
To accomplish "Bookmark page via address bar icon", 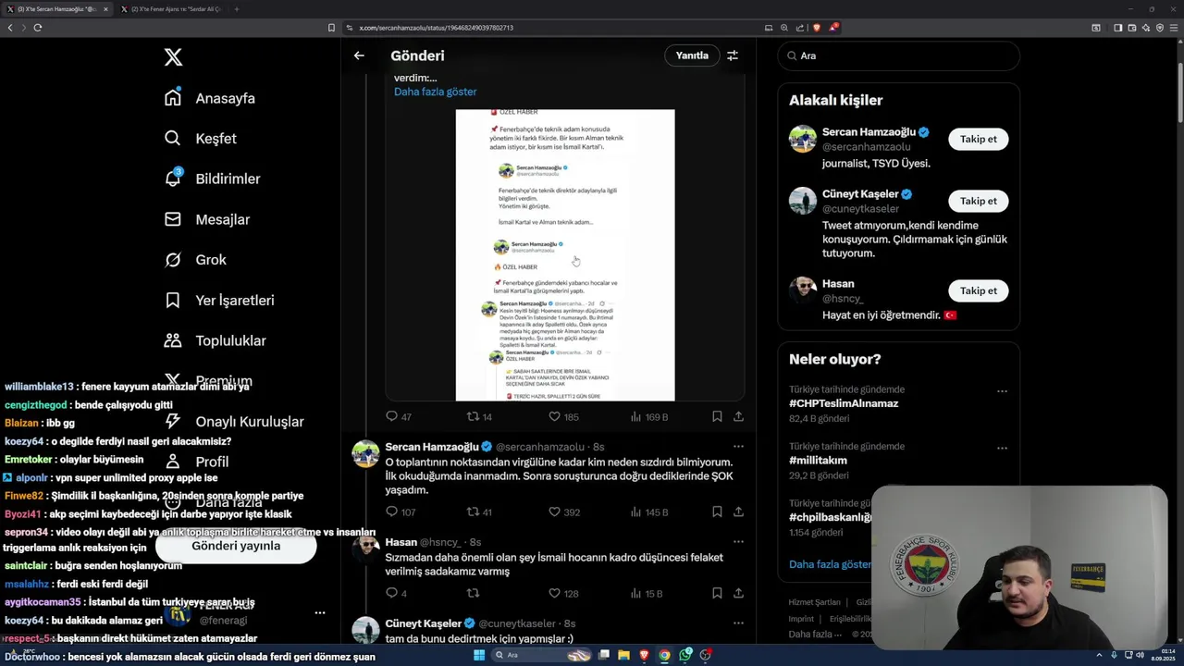I will (x=331, y=28).
